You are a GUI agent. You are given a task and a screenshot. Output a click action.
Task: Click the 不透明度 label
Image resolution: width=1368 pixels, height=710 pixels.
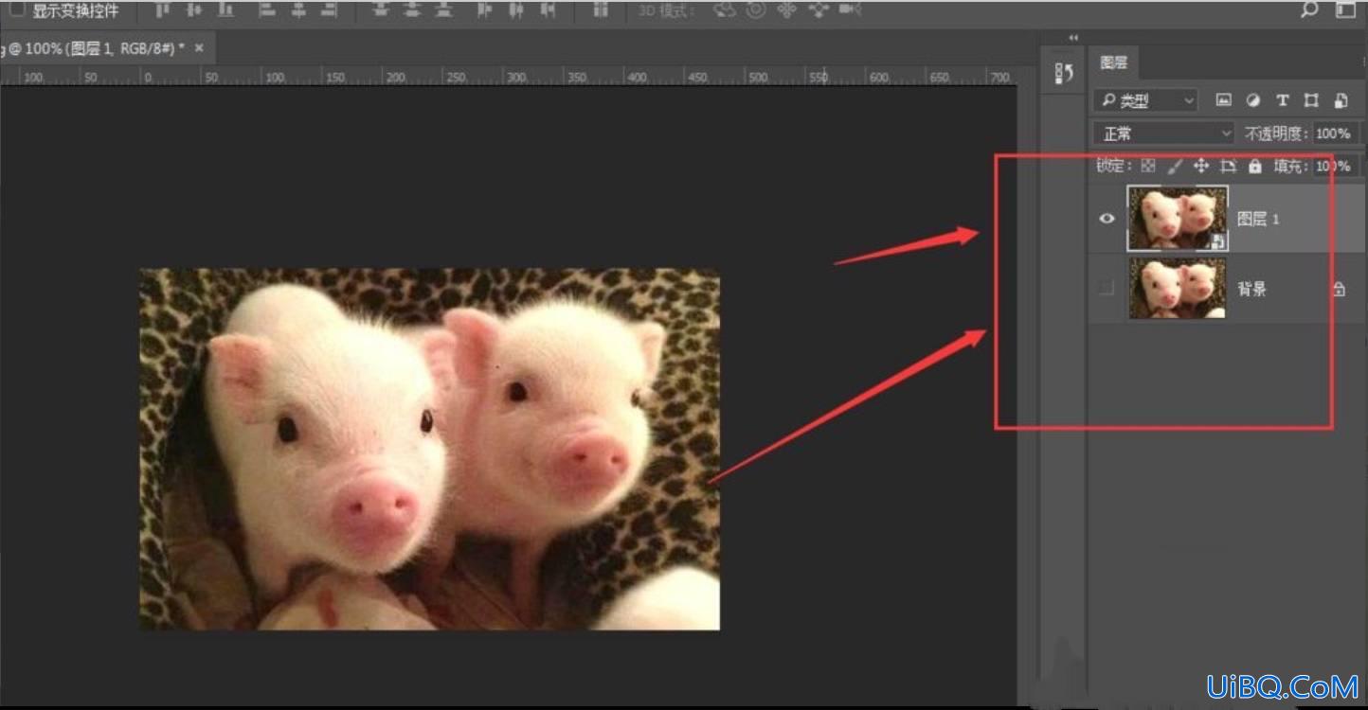1277,133
